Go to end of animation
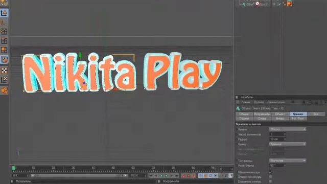This screenshot has width=327, height=184. 177,176
